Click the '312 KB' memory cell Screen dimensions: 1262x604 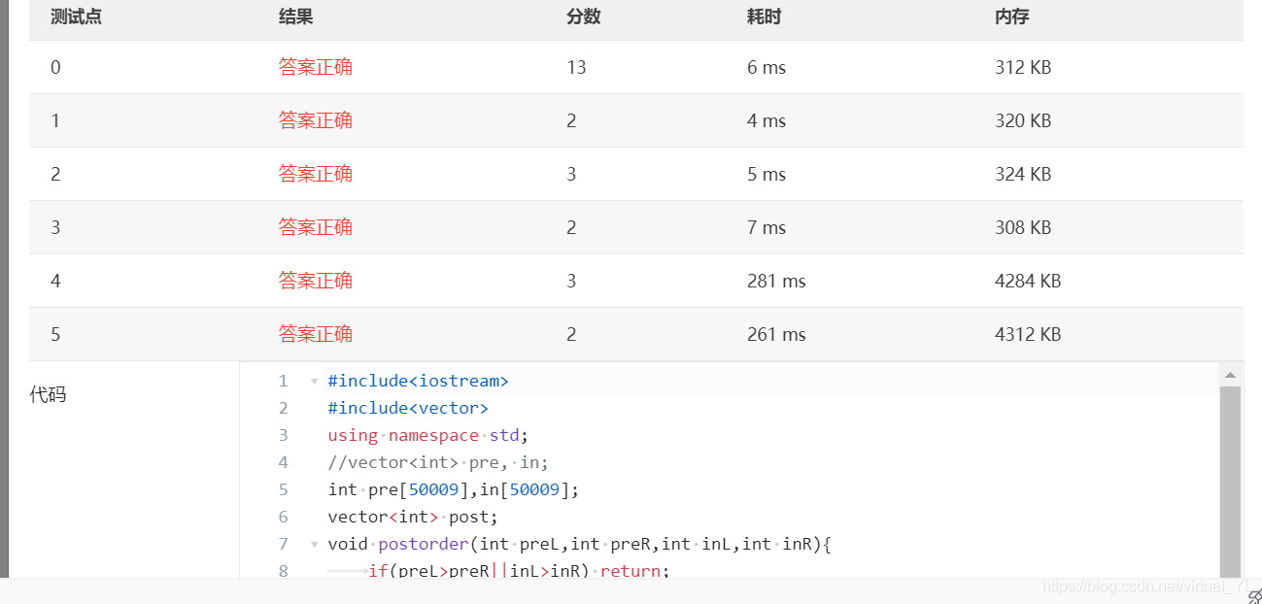point(1023,67)
